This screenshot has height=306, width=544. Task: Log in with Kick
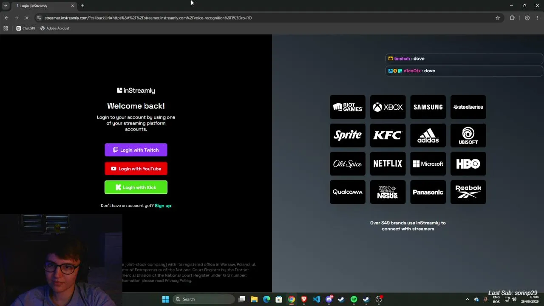click(136, 187)
